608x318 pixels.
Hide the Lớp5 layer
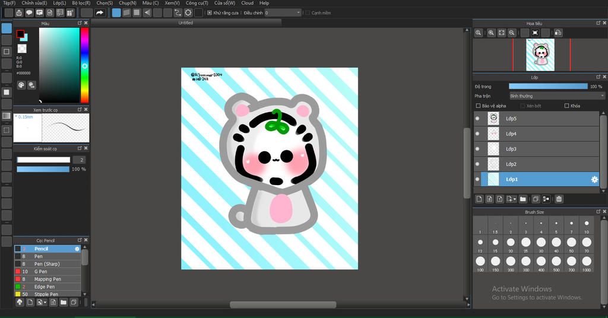tap(477, 119)
